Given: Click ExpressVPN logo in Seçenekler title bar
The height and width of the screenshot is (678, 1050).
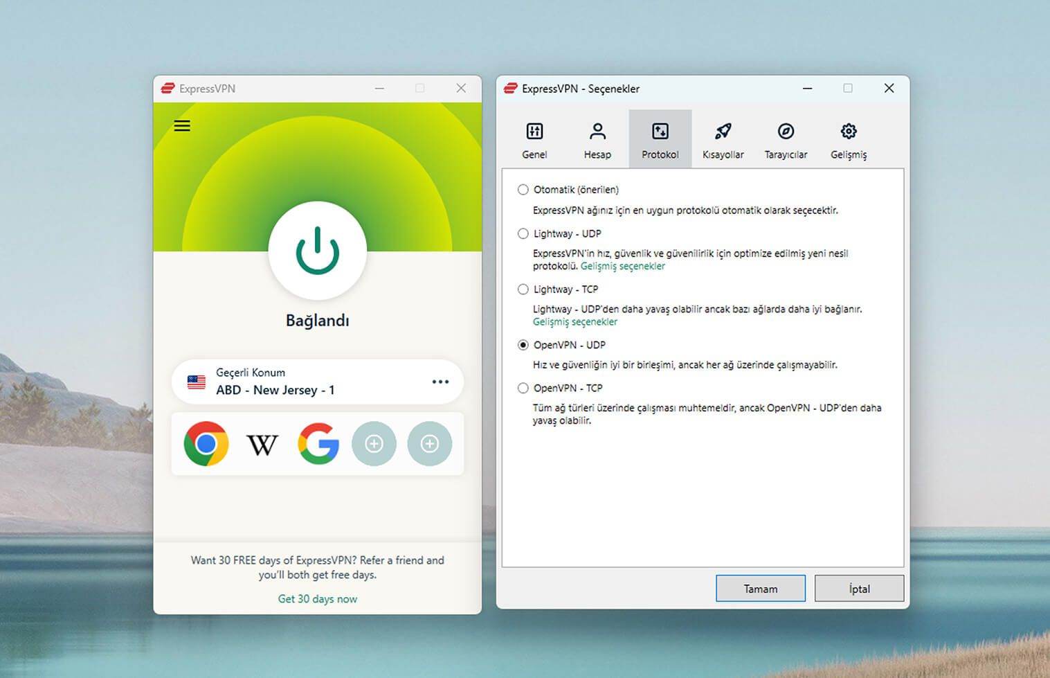Looking at the screenshot, I should click(x=511, y=88).
